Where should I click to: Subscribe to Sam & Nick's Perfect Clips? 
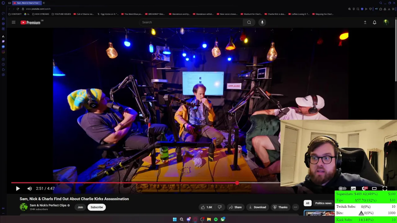click(x=96, y=207)
